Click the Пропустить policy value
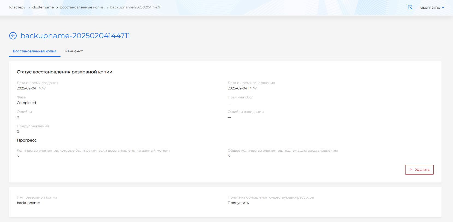The image size is (453, 222). [x=238, y=203]
